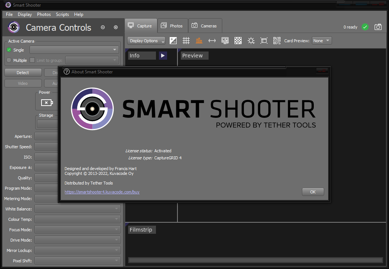Open the Single camera selection dropdown
This screenshot has height=269, width=389.
pos(74,50)
